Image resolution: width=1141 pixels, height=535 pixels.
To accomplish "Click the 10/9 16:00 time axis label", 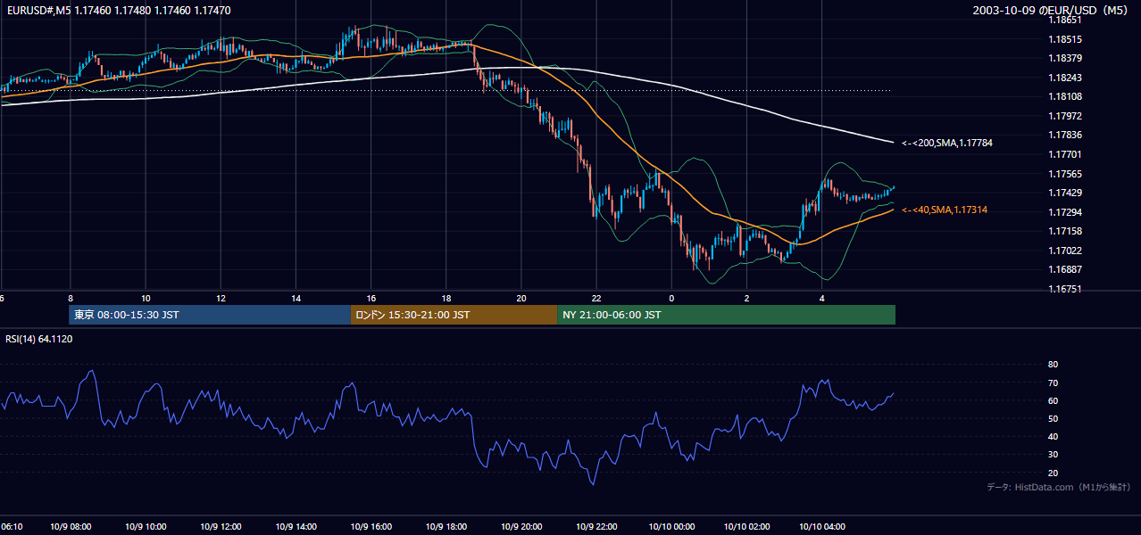I will coord(371,526).
